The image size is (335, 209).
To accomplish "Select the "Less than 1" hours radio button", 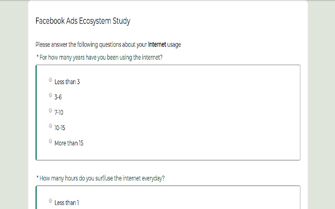I will [x=51, y=201].
